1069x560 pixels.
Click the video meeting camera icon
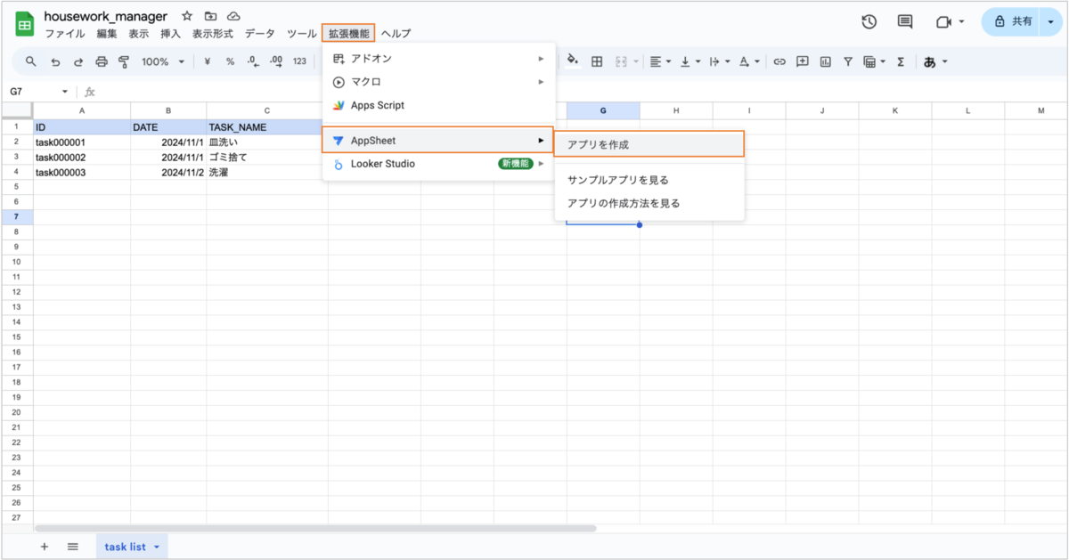click(x=943, y=22)
